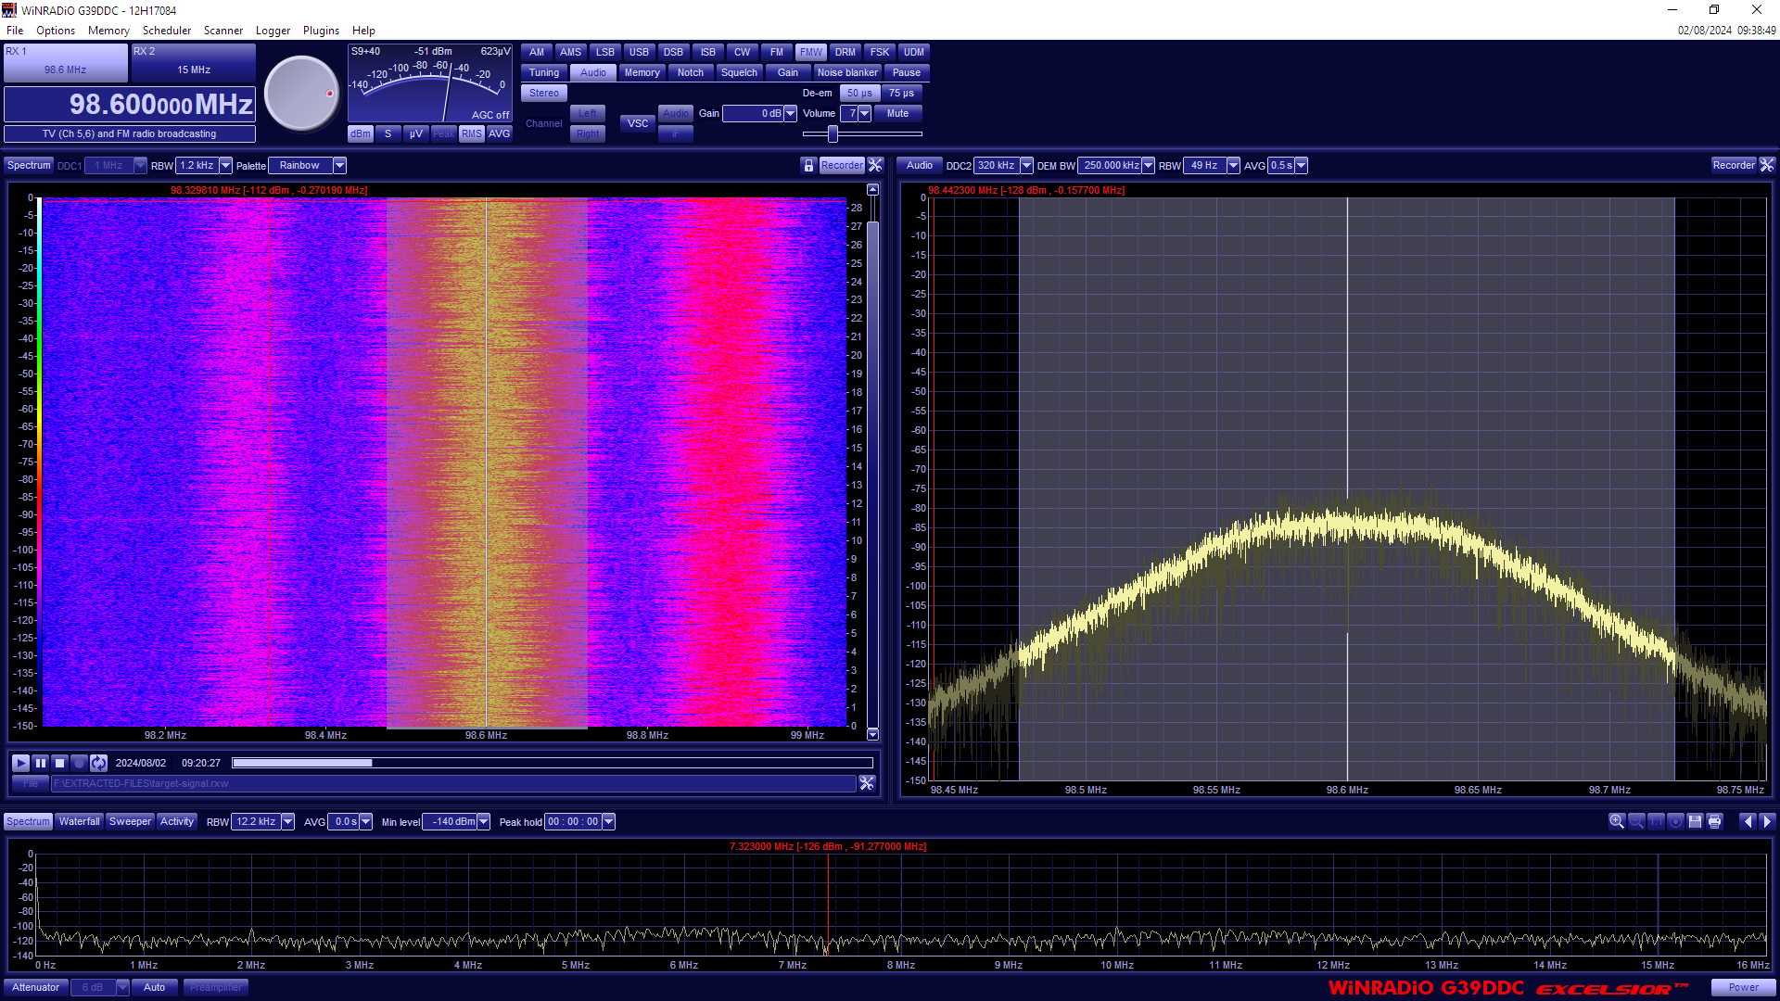This screenshot has height=1001, width=1780.
Task: Stop the recorded file playback
Action: pyautogui.click(x=59, y=763)
